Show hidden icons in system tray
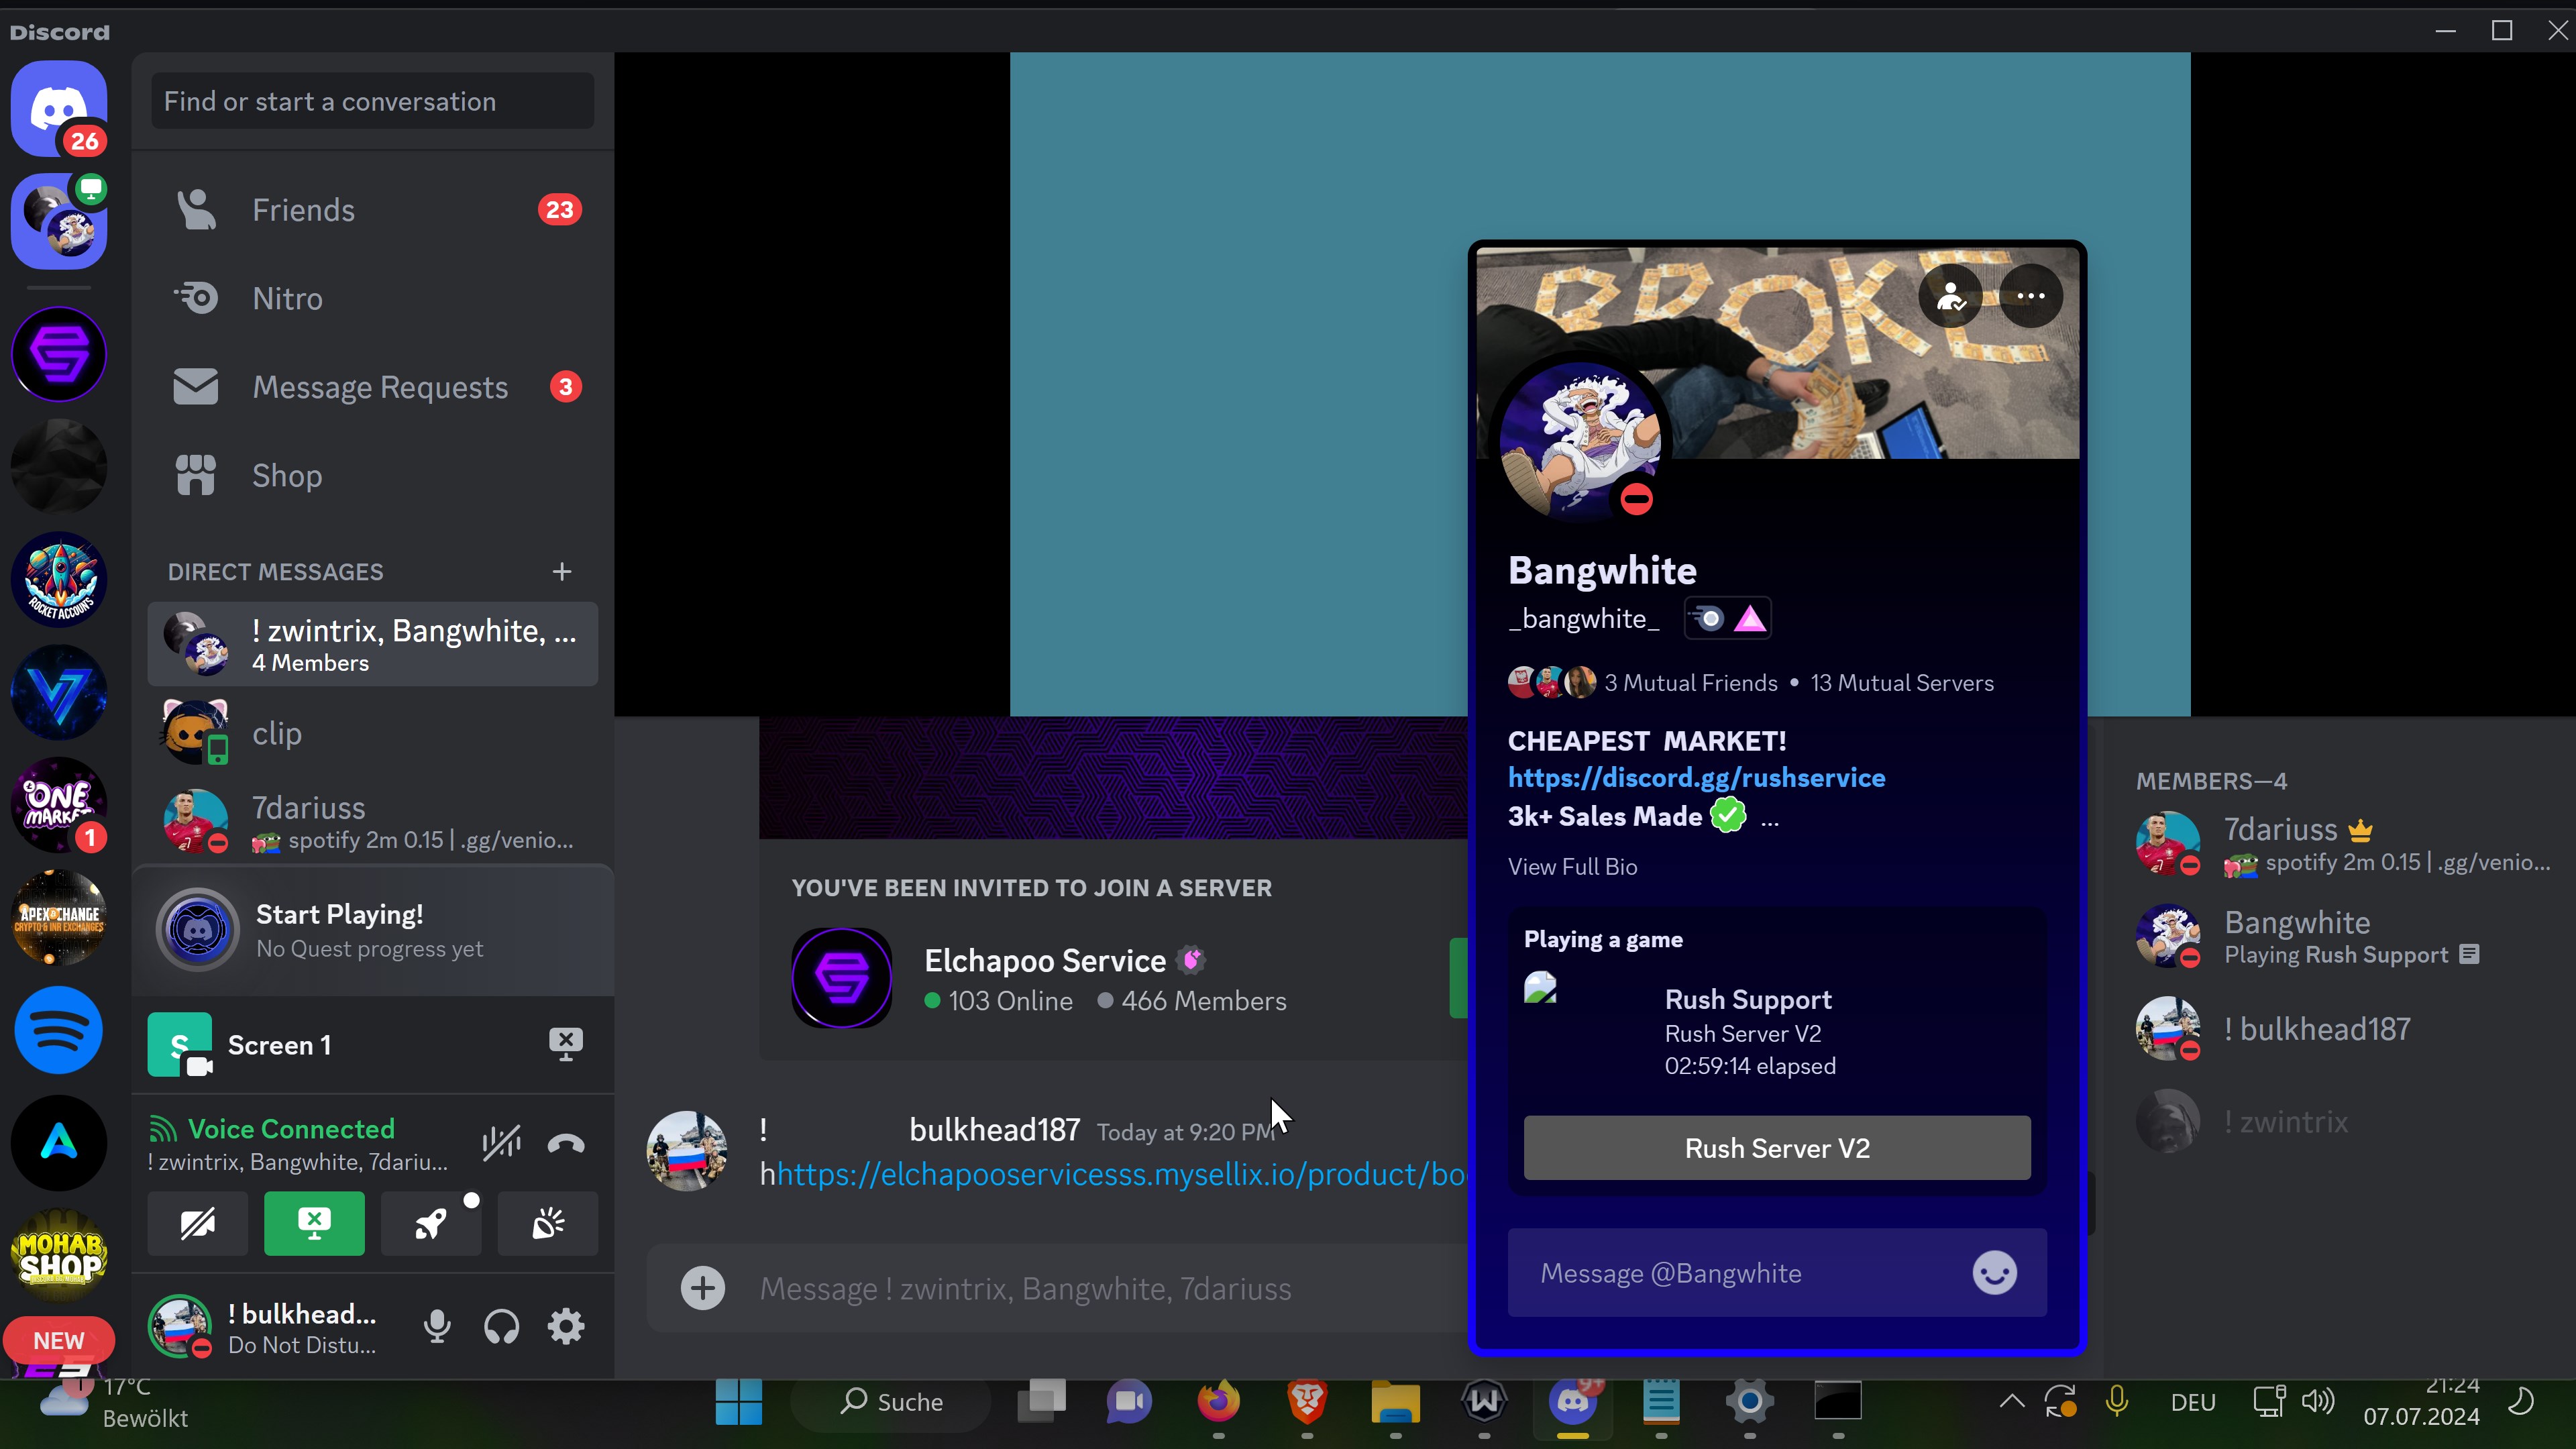Image resolution: width=2576 pixels, height=1449 pixels. pos(2011,1402)
